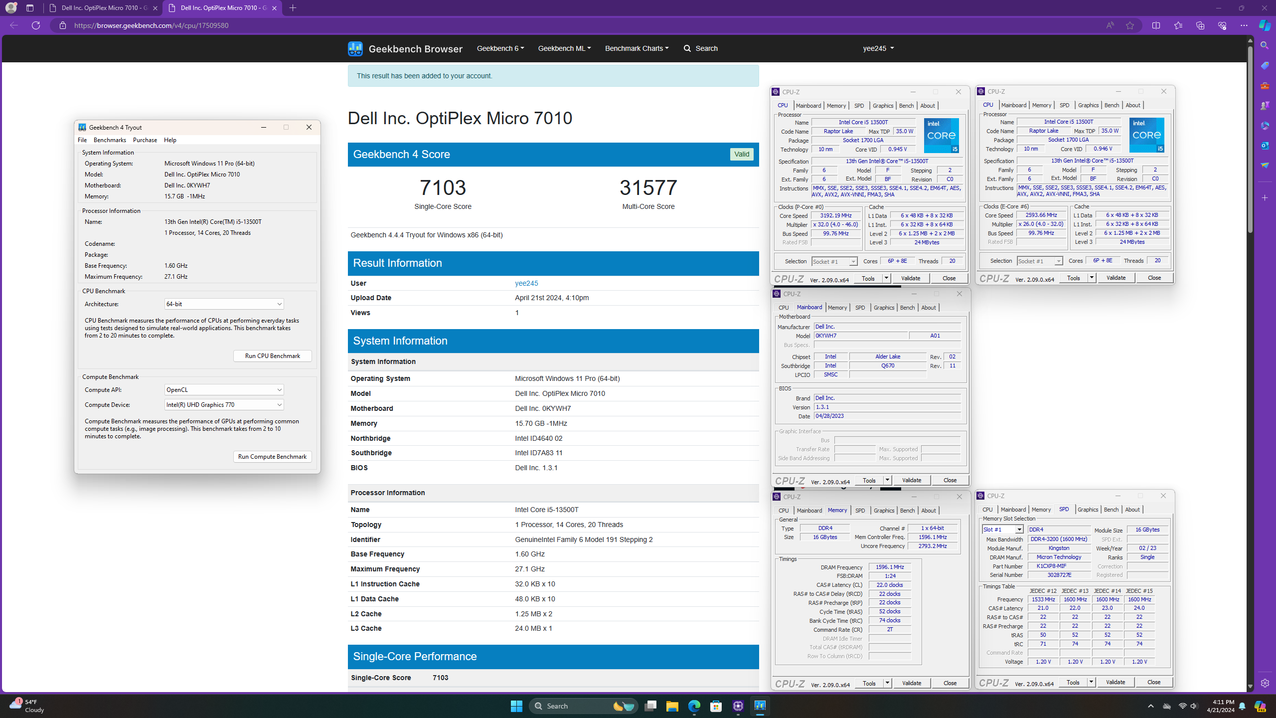Click the Valid badge in Geekbench 4 Score
This screenshot has height=718, width=1276.
(x=742, y=155)
